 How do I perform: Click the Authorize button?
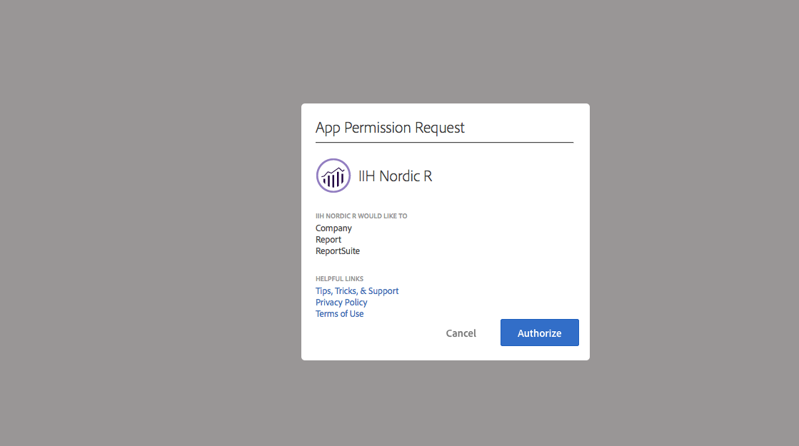pyautogui.click(x=539, y=333)
